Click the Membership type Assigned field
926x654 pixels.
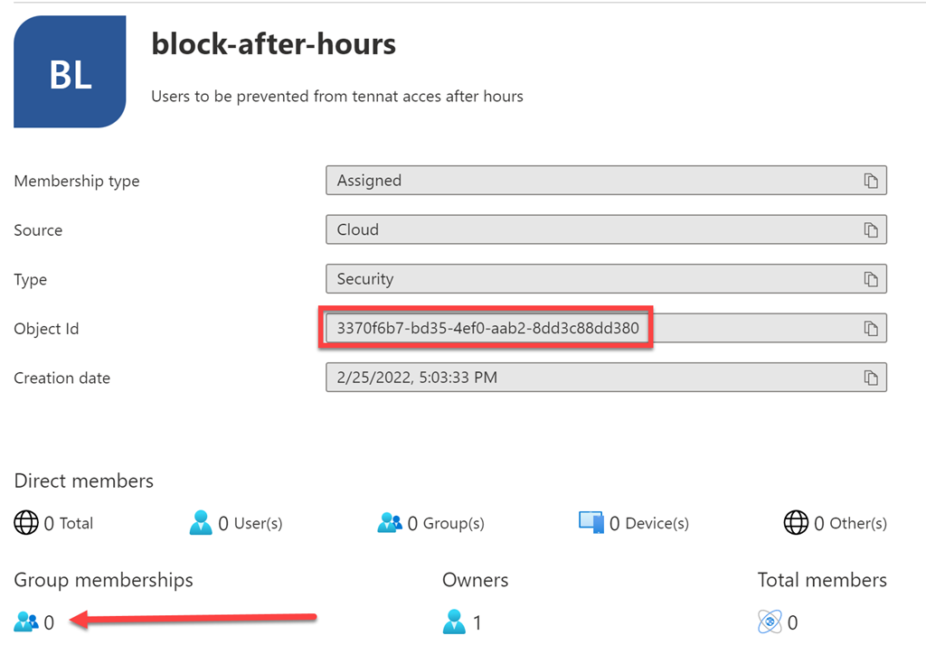[x=588, y=181]
